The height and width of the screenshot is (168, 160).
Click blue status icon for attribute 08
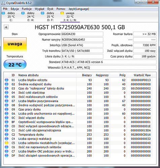click(6, 105)
